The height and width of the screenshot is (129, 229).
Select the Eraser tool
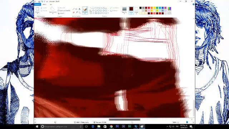[x=74, y=13]
